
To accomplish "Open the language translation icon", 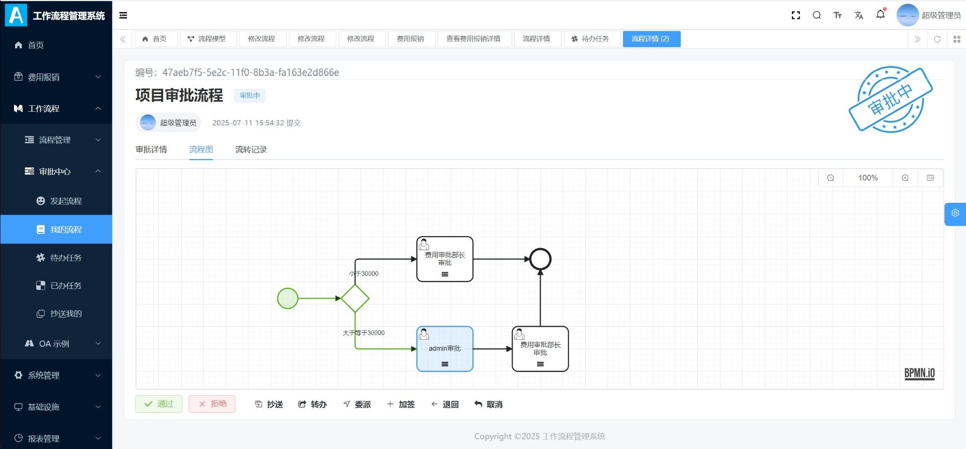I will (859, 15).
